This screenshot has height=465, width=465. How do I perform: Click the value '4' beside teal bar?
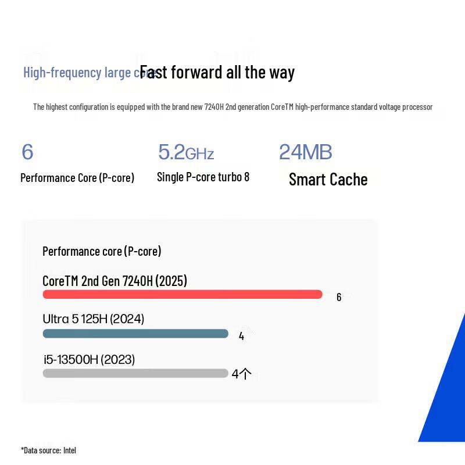[x=241, y=336]
